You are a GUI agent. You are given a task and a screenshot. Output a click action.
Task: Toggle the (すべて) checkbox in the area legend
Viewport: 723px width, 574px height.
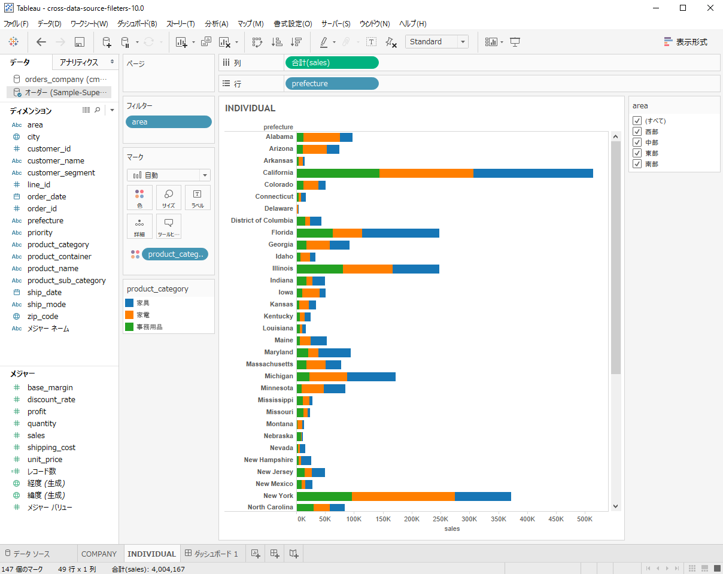click(x=637, y=120)
